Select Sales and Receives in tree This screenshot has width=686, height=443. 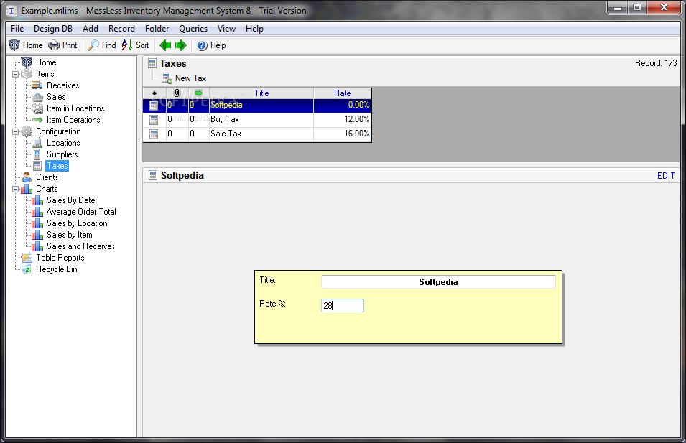[x=81, y=246]
